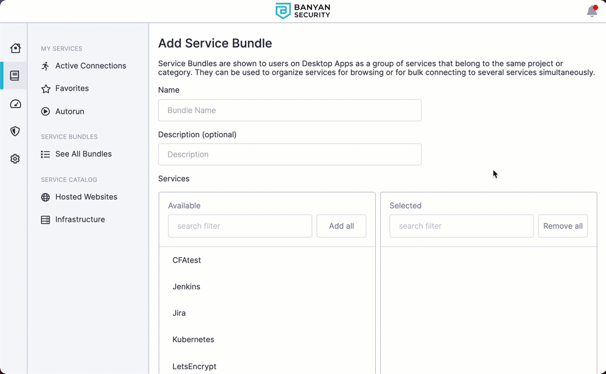Click the Favorites star icon
The image size is (606, 374).
click(x=46, y=89)
